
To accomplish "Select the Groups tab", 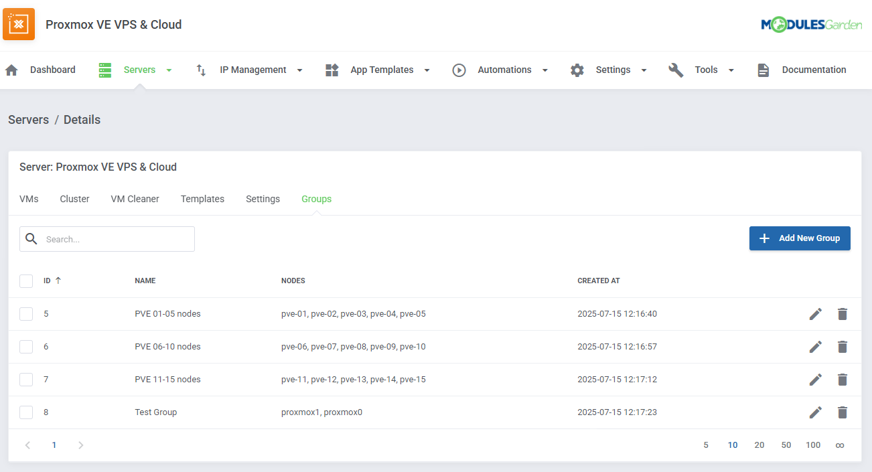I will pyautogui.click(x=316, y=199).
